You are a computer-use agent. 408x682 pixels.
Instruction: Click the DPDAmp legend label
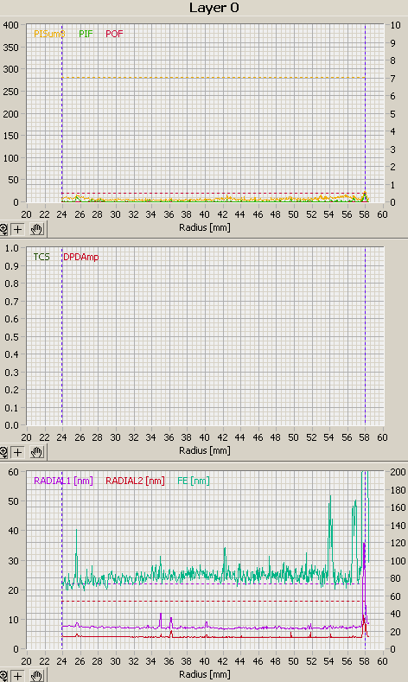[81, 257]
